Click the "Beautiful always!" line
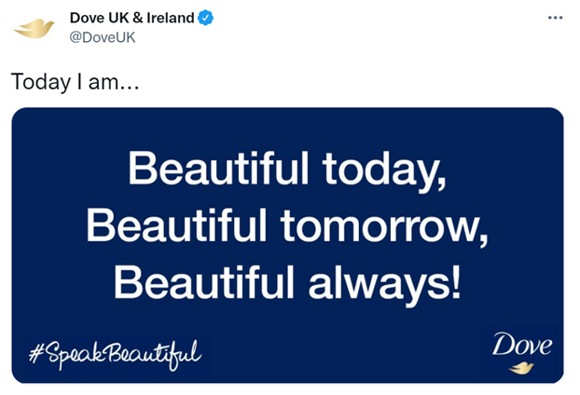580x395 pixels. (x=287, y=284)
